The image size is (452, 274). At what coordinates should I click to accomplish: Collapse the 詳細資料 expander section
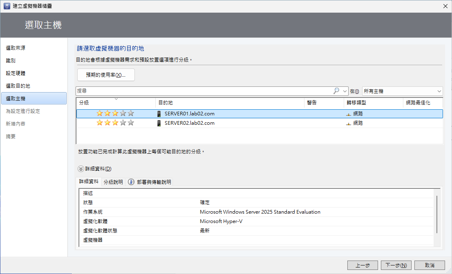81,169
